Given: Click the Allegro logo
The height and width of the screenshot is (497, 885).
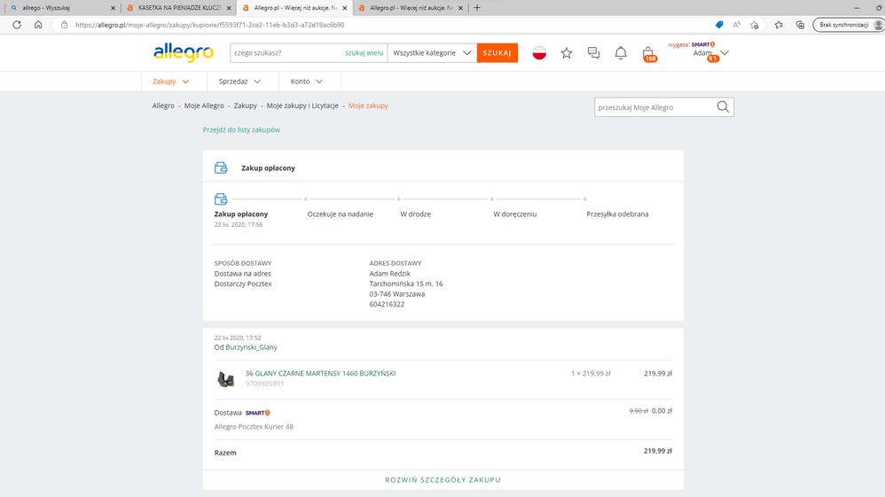Looking at the screenshot, I should coord(183,52).
